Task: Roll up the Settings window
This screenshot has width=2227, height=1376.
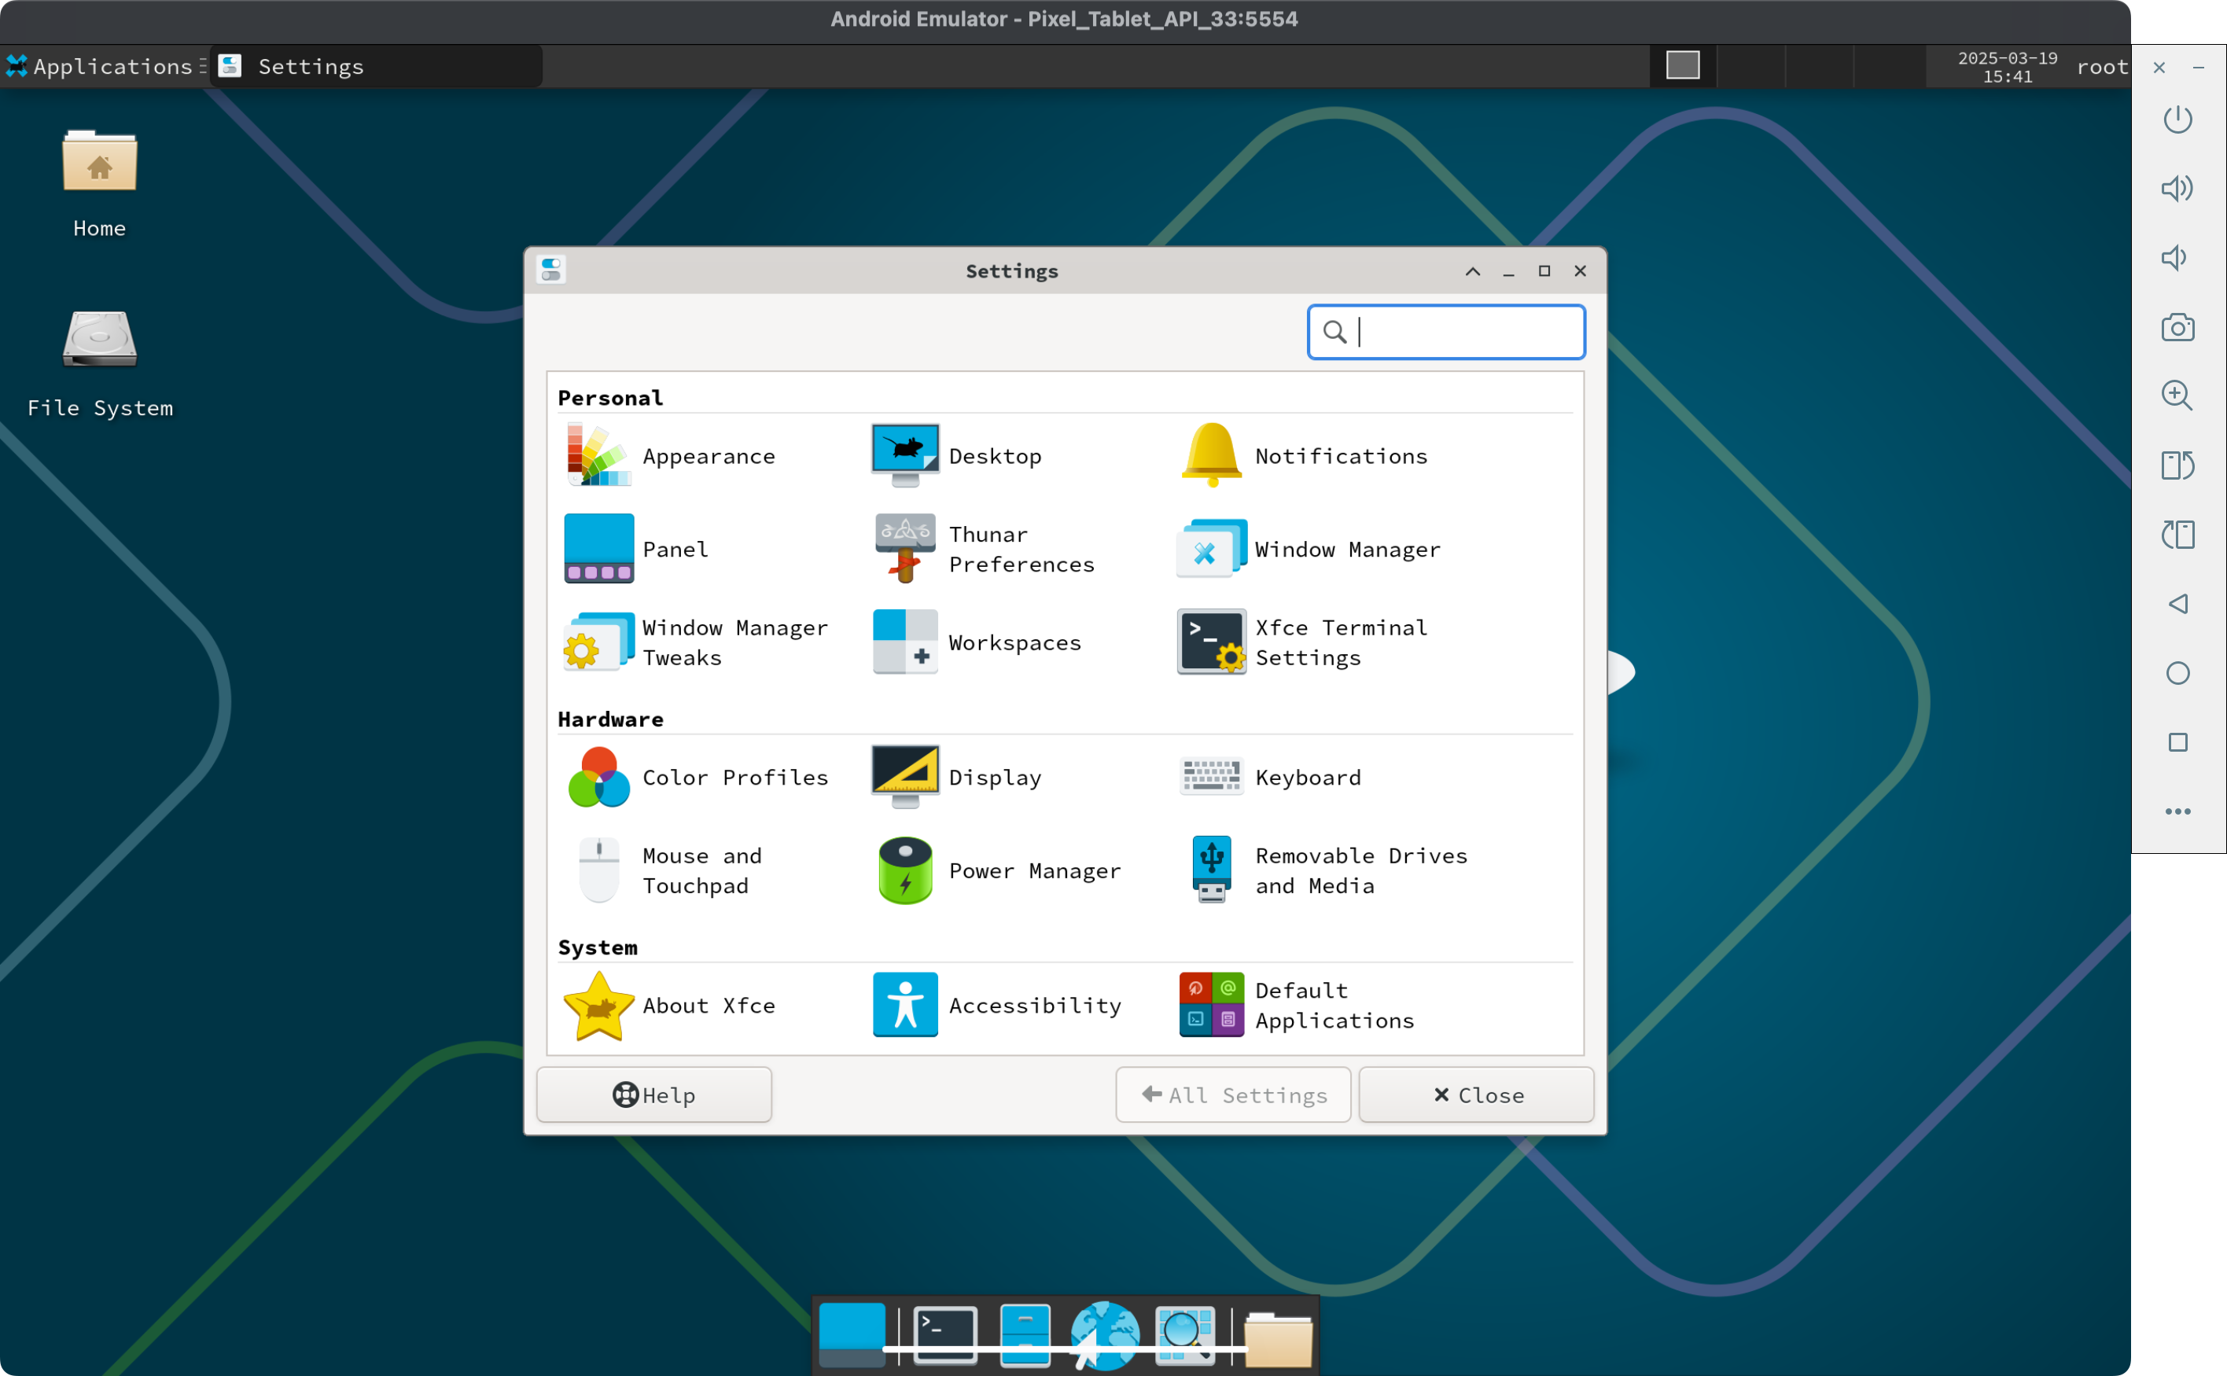Action: (x=1473, y=271)
